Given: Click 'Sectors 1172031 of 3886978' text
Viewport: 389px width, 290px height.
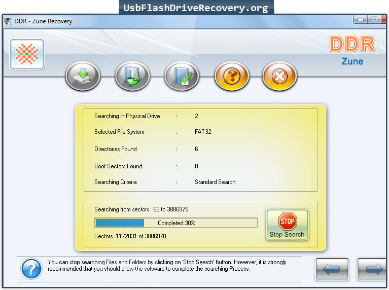Looking at the screenshot, I should coord(130,236).
